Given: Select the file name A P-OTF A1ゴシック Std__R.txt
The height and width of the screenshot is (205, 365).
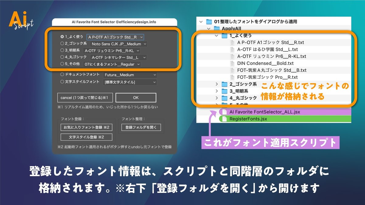Looking at the screenshot, I should pyautogui.click(x=271, y=43).
